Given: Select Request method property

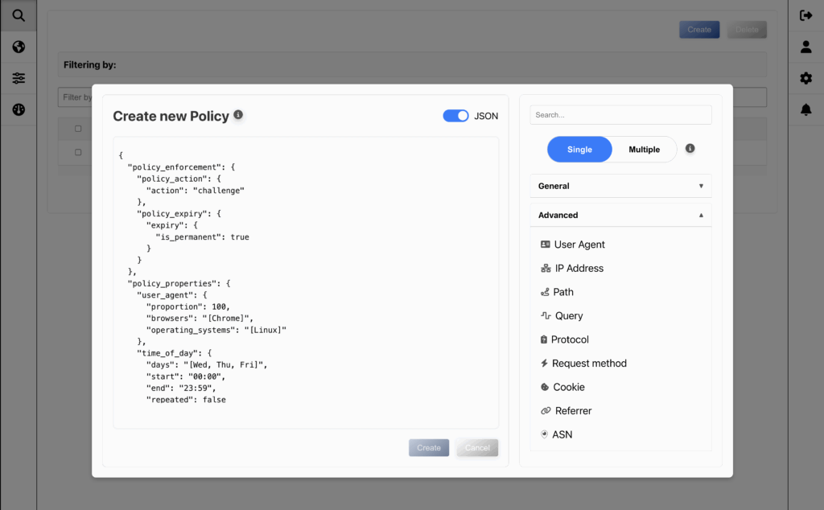Looking at the screenshot, I should [588, 364].
